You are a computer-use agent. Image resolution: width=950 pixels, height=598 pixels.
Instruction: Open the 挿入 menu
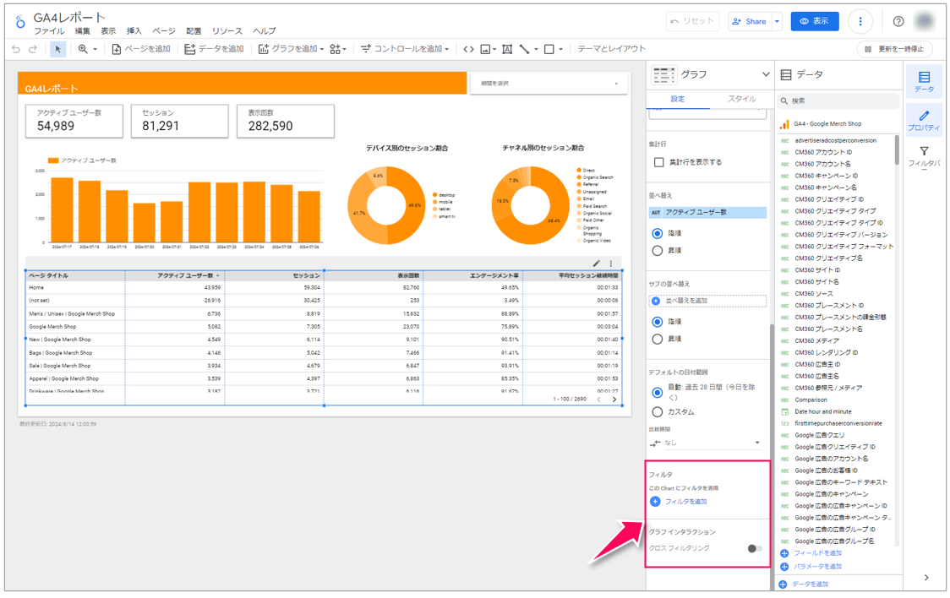[134, 31]
